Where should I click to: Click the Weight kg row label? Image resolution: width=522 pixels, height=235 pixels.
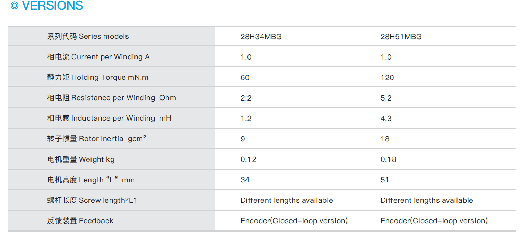click(x=81, y=159)
